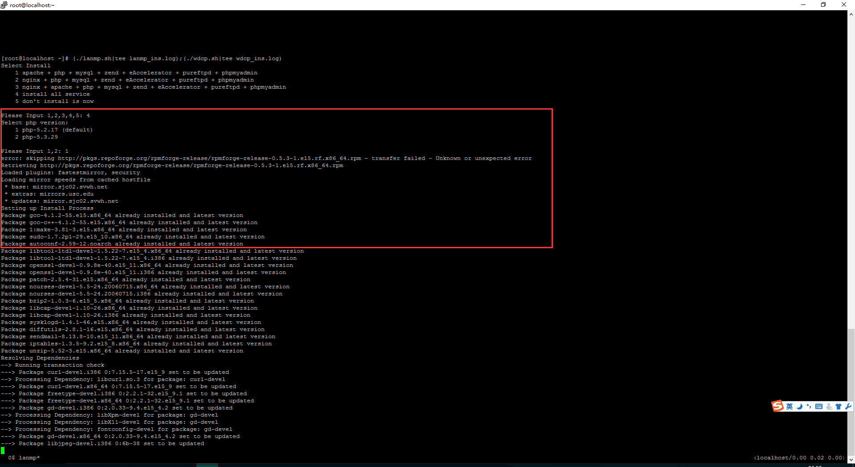Toggle the half-moon full/half width mode

tap(799, 406)
